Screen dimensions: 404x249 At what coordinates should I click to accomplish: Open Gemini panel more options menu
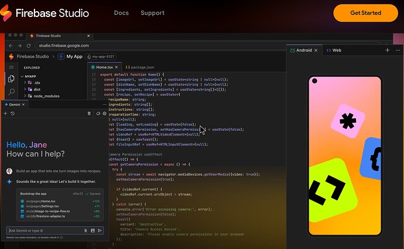pyautogui.click(x=104, y=105)
